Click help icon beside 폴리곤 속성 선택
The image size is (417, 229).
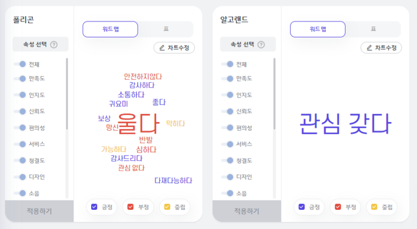pyautogui.click(x=54, y=45)
